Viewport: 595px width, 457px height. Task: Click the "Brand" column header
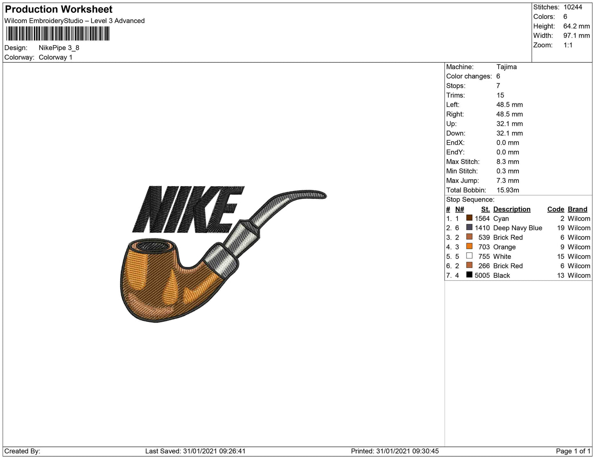[578, 209]
